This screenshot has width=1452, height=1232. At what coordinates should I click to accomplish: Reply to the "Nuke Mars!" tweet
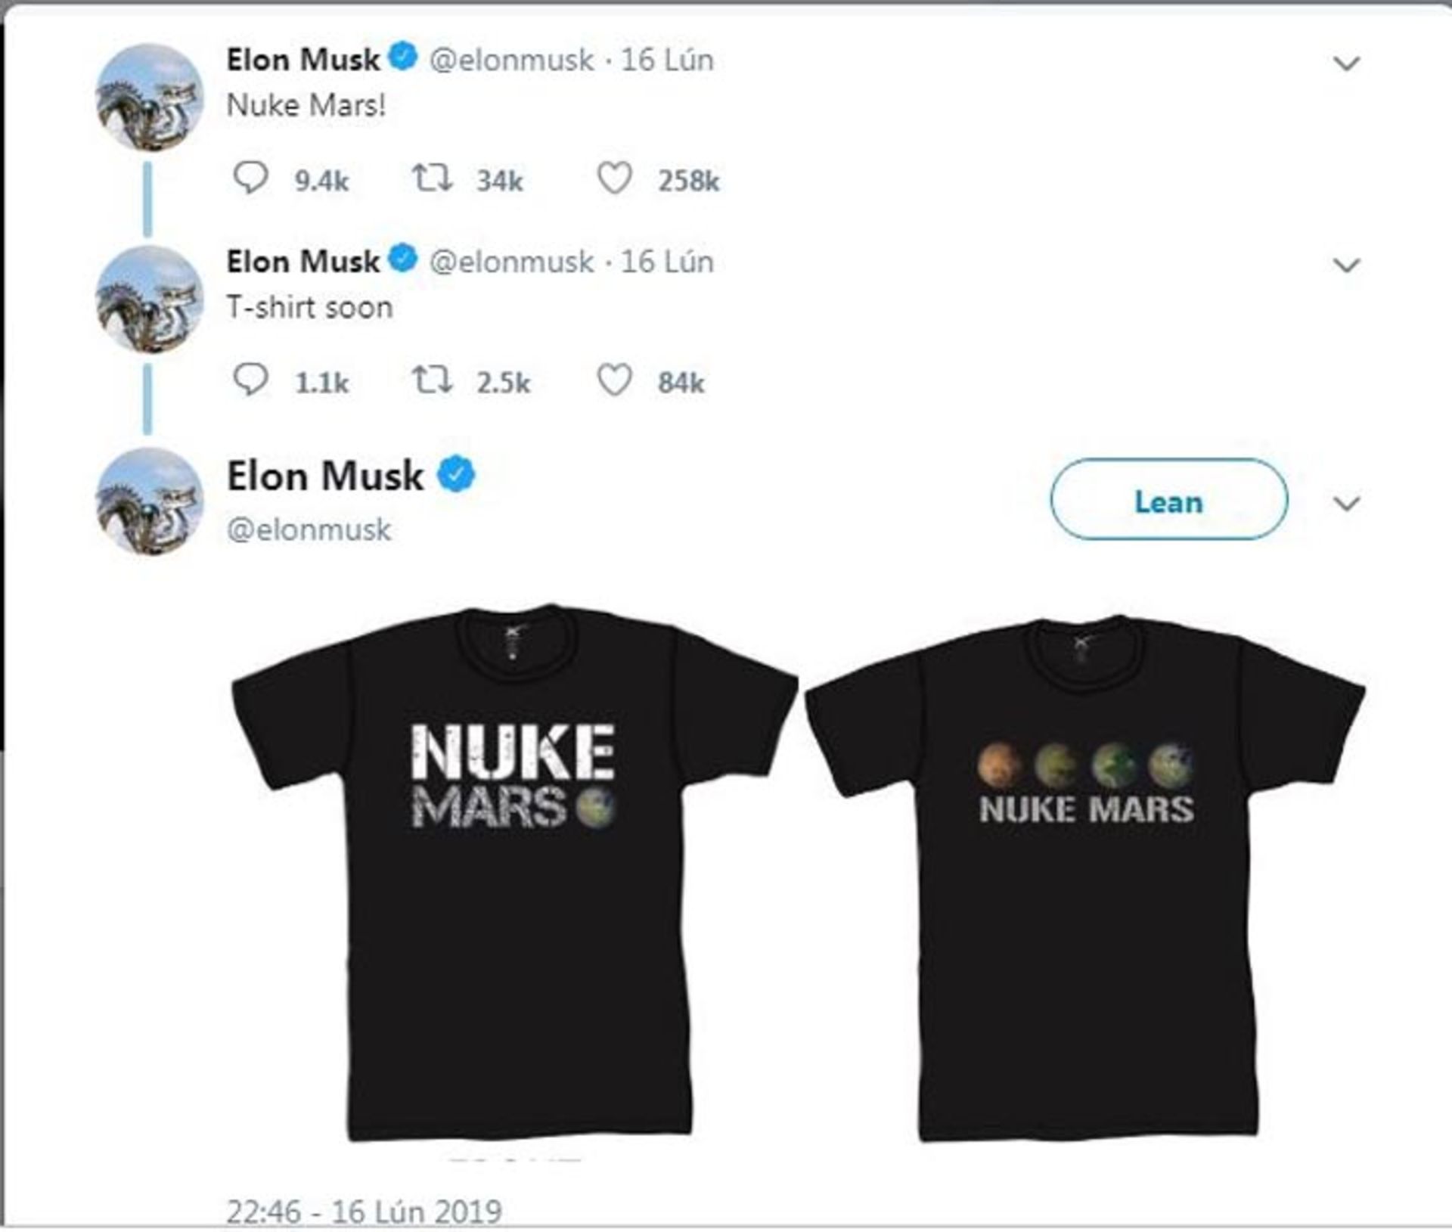pyautogui.click(x=250, y=179)
